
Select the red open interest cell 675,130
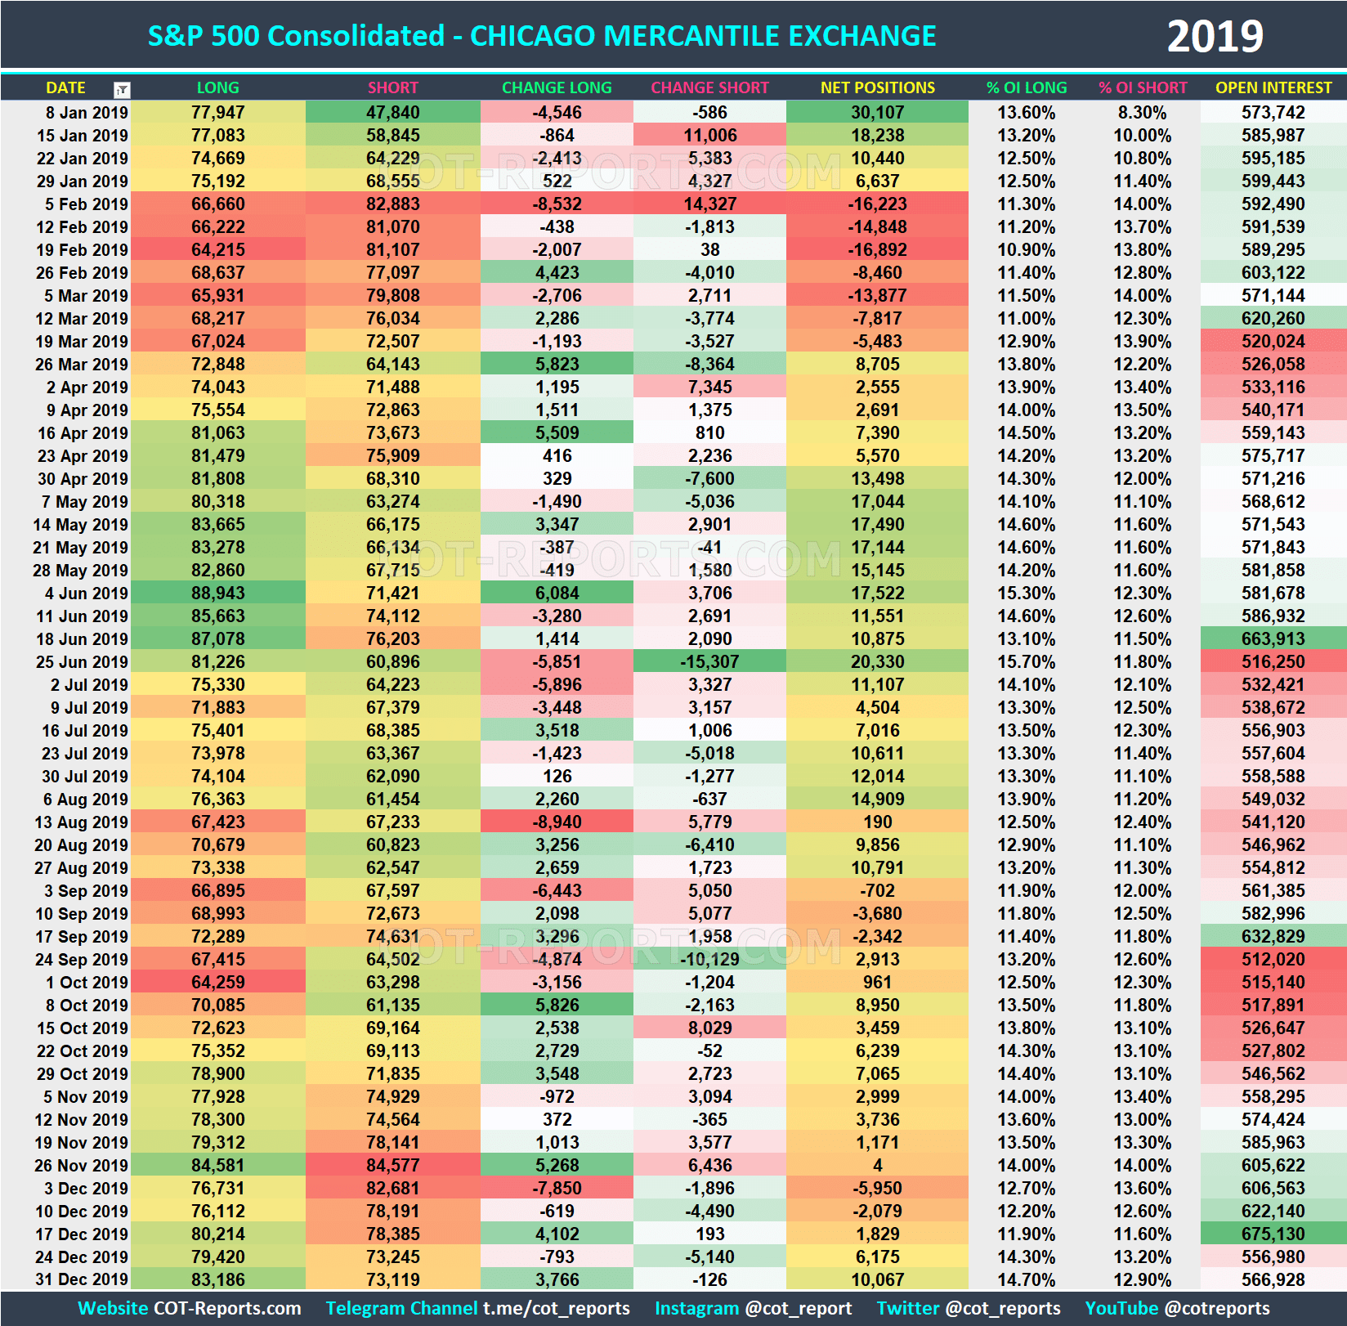point(1273,1234)
